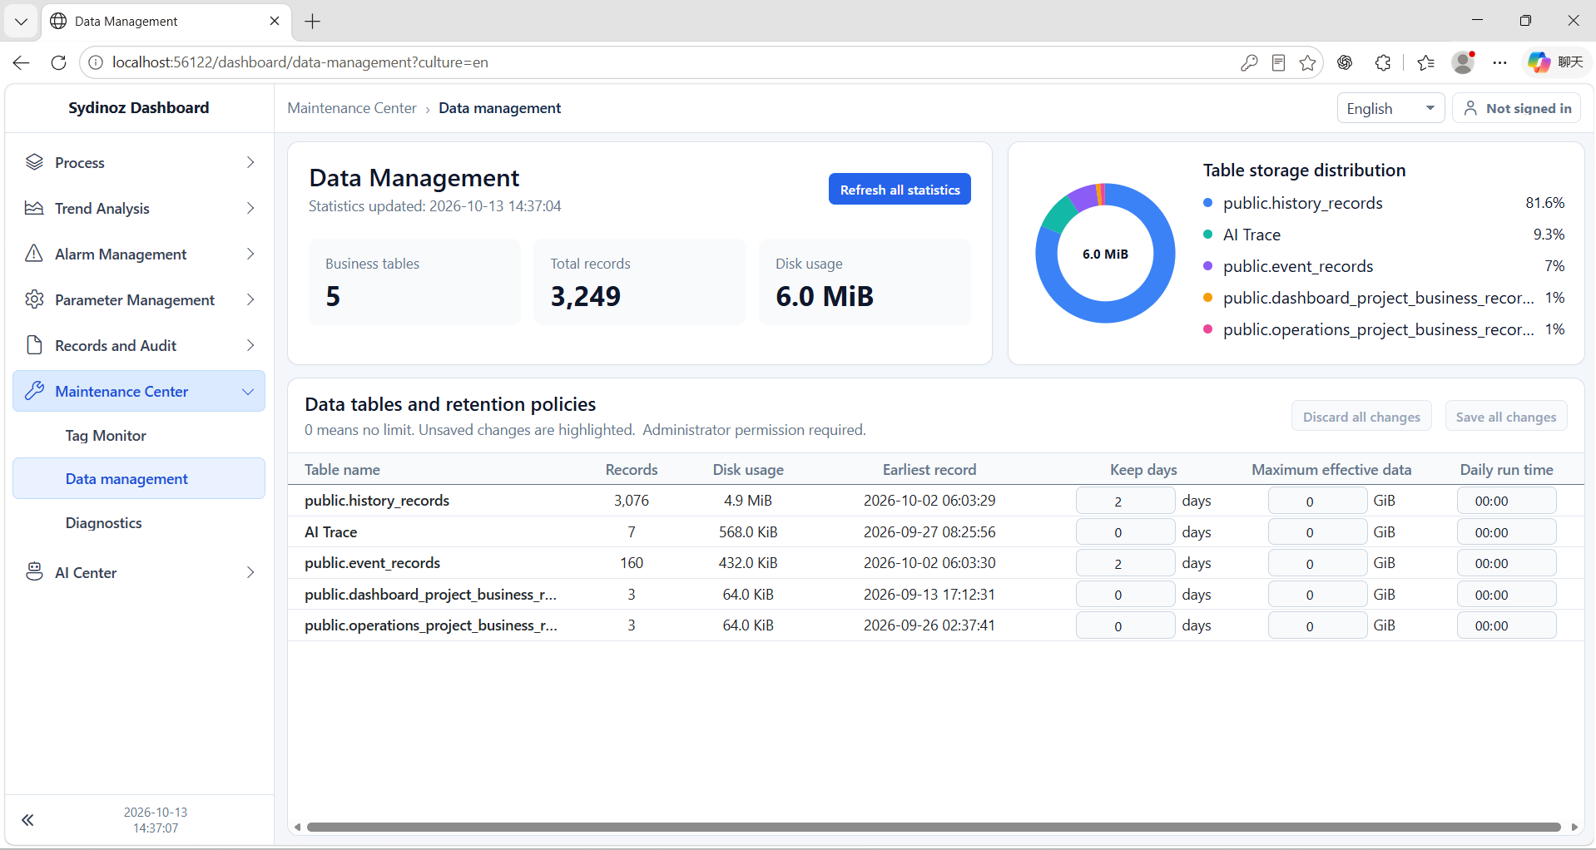Click Refresh all statistics button

(x=900, y=189)
